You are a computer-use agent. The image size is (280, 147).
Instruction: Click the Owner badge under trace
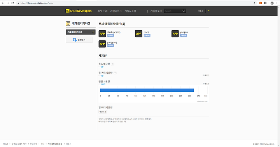click(x=147, y=35)
